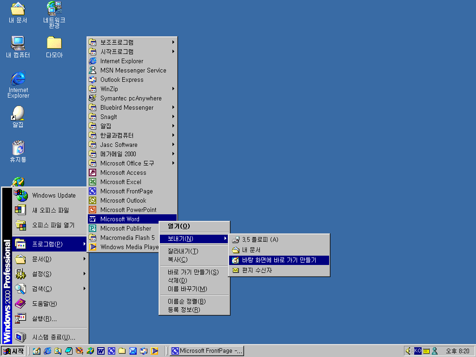476x357 pixels.
Task: Expand the Jasc Software submenu
Action: (132, 145)
